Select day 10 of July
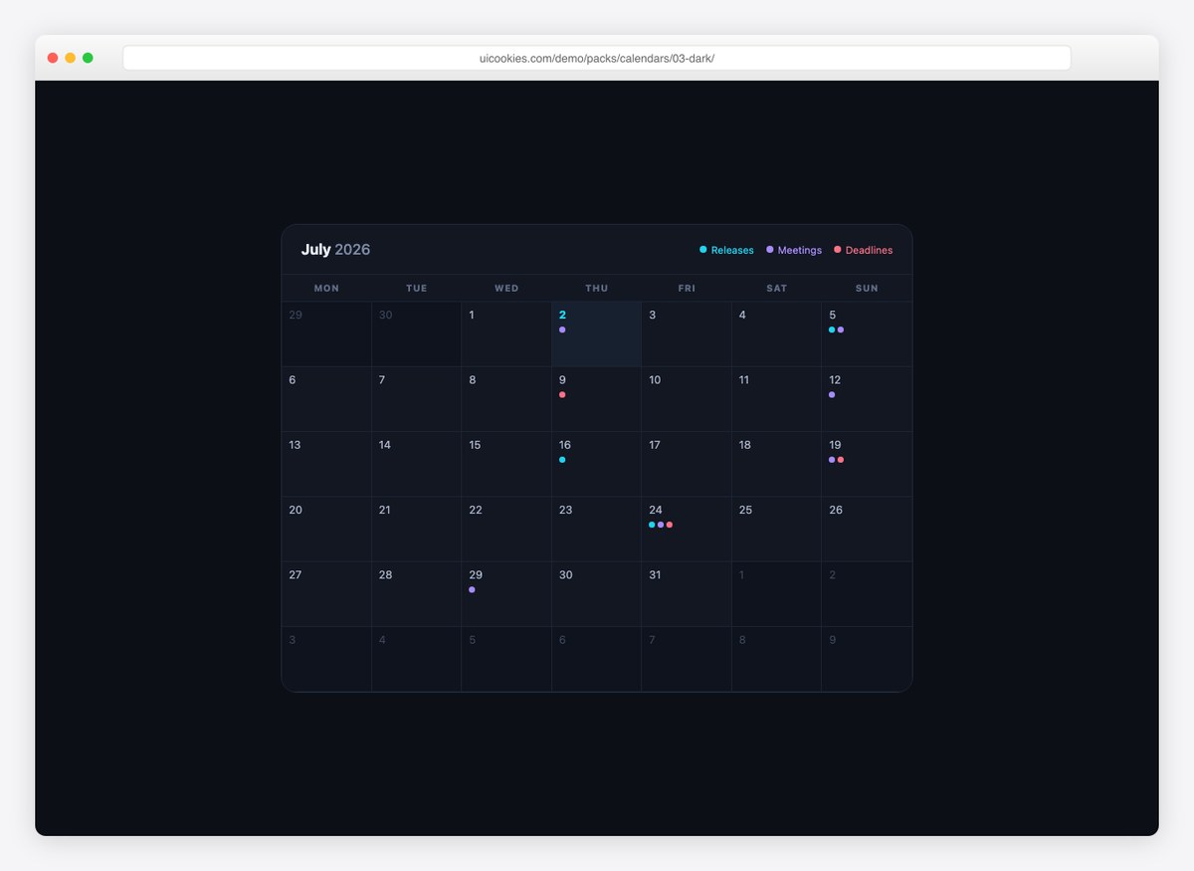Screen dimensions: 1194x871 tap(687, 399)
